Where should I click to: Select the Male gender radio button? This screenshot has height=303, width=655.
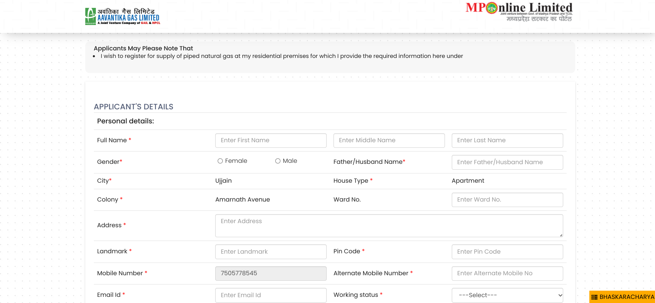pos(278,161)
